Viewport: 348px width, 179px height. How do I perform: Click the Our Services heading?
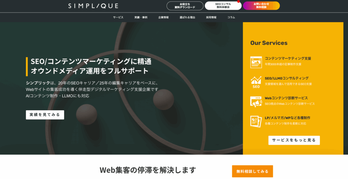pos(269,43)
